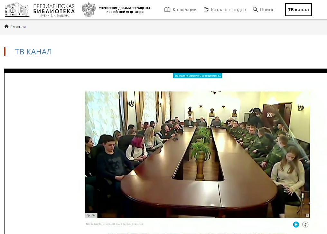Click the conference room video stream
The height and width of the screenshot is (234, 327).
[198, 154]
